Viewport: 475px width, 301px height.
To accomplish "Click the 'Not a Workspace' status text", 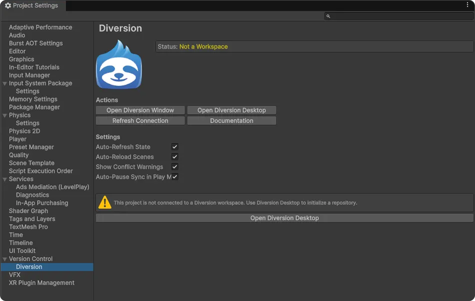I will pos(203,47).
